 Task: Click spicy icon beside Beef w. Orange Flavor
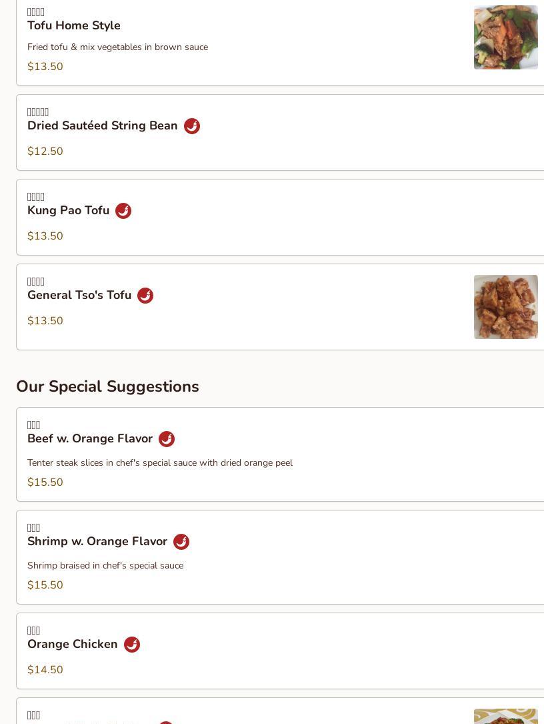tap(167, 438)
